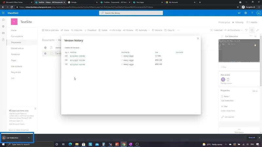This screenshot has height=147, width=262.
Task: Toggle select all items circle
Action: 45,48
